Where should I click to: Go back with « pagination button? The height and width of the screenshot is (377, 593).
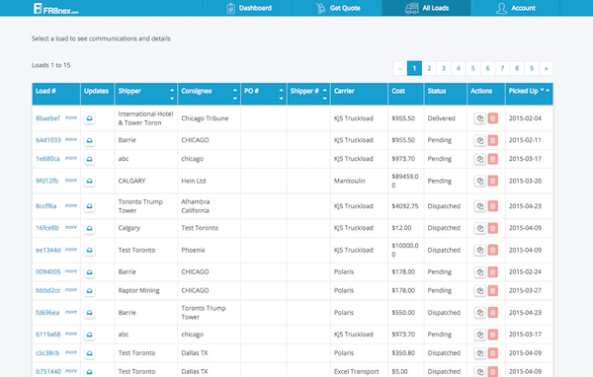click(400, 68)
